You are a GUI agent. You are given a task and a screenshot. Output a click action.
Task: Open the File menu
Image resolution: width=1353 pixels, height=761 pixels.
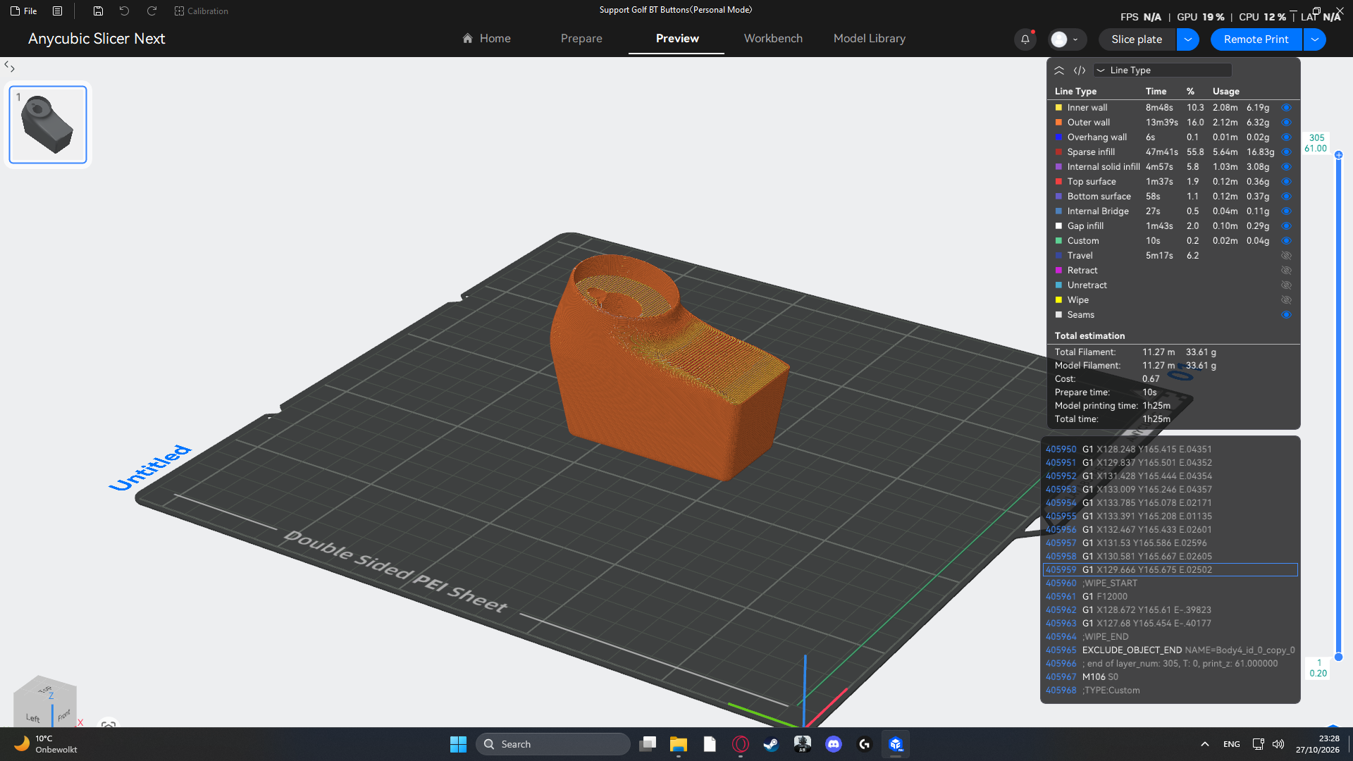[24, 11]
